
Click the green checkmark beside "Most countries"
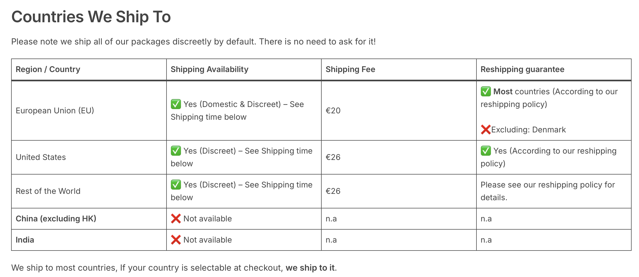[x=486, y=92]
